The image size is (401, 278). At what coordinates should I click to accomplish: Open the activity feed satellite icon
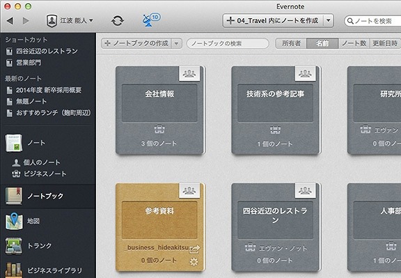pos(151,20)
